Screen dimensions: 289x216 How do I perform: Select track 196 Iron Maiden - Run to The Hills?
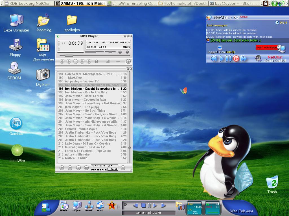[x=92, y=92]
